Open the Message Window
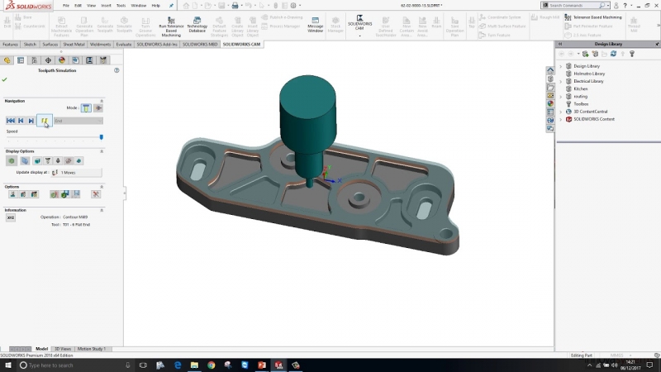The height and width of the screenshot is (372, 661). [316, 20]
